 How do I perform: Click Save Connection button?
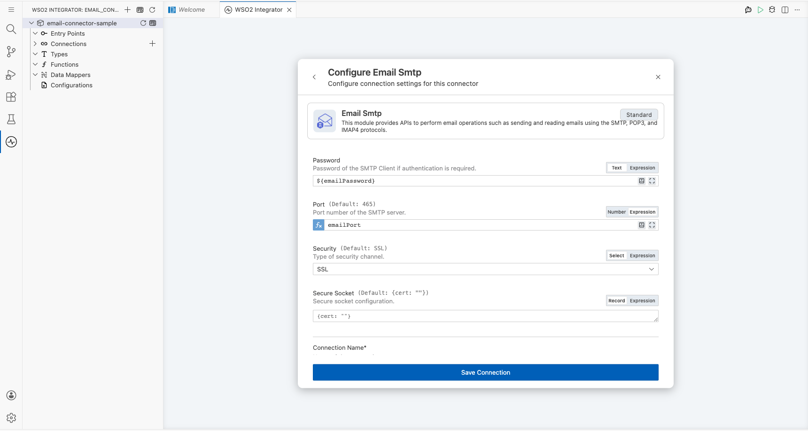pos(486,372)
